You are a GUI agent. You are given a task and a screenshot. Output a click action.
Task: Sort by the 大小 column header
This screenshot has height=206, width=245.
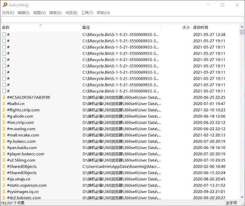[176, 28]
